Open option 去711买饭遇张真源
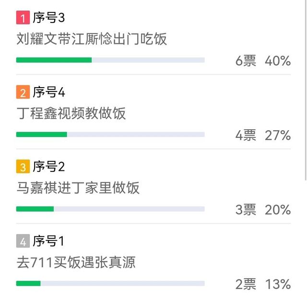Screen dimensions: 307x303 pyautogui.click(x=76, y=262)
